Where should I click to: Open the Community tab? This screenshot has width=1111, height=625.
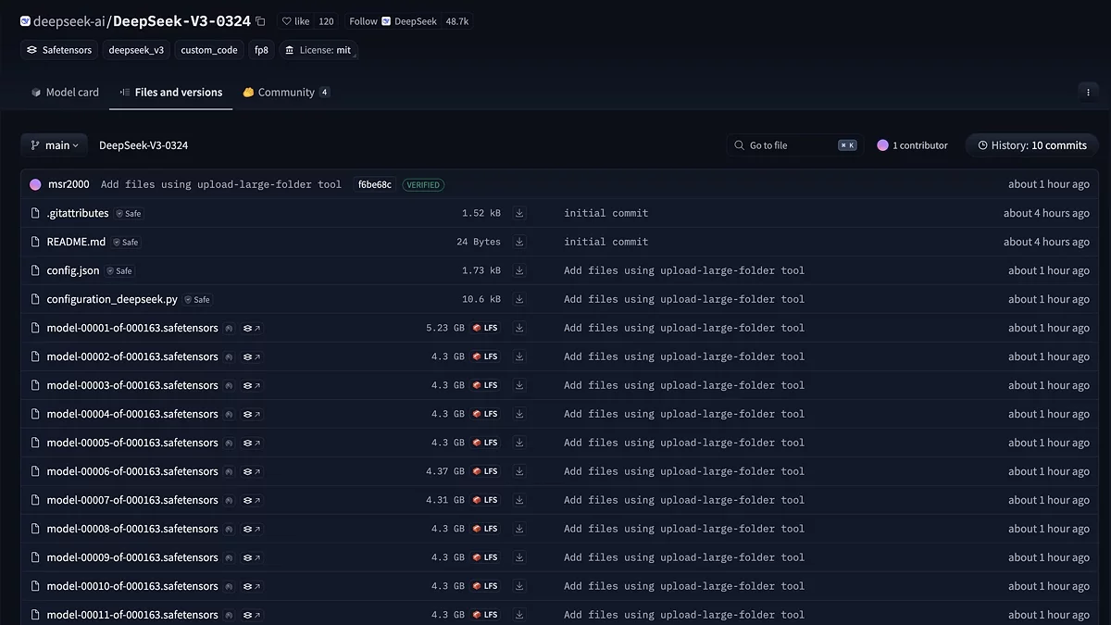(285, 93)
